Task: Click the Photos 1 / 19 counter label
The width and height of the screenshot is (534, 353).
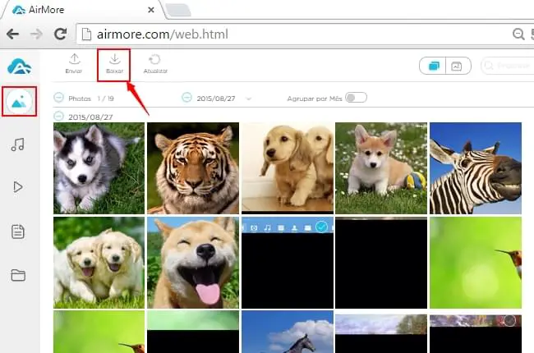Action: pos(91,99)
